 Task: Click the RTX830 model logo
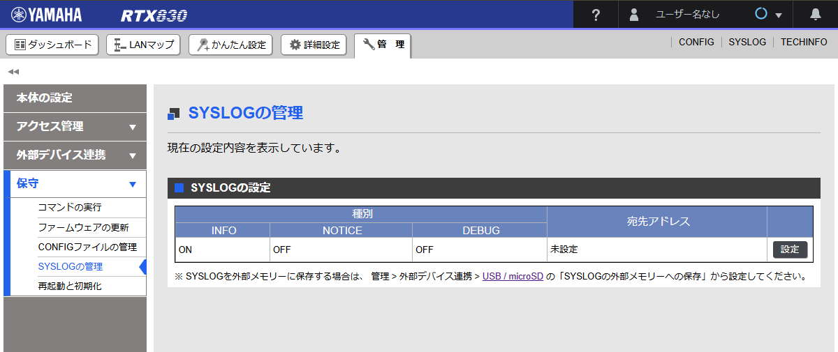(x=154, y=15)
